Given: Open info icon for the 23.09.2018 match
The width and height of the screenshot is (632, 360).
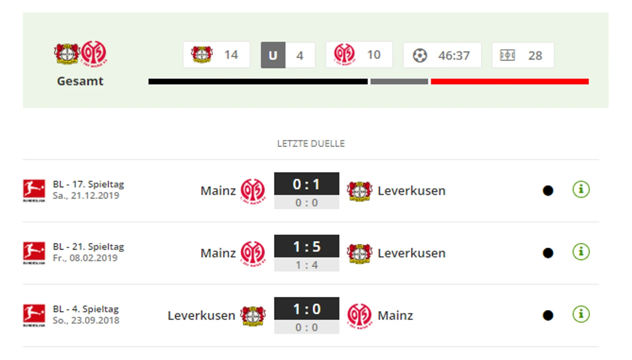Looking at the screenshot, I should tap(581, 314).
